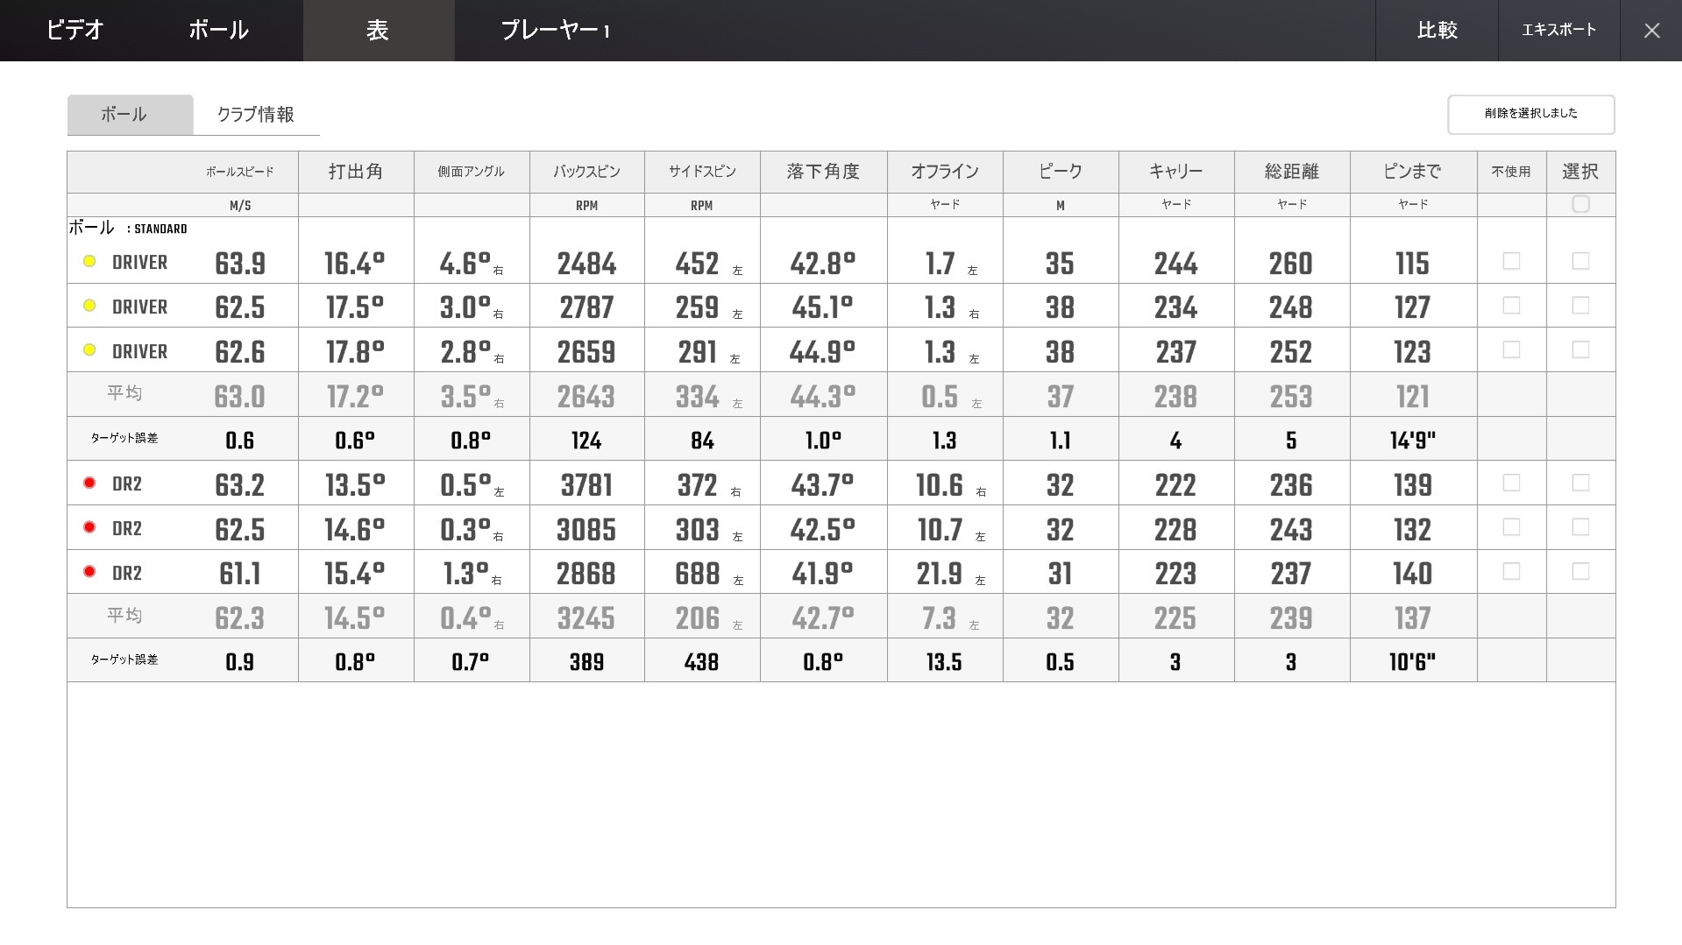This screenshot has height=945, width=1682.
Task: Switch to クラブ情報 sub-tab
Action: (x=256, y=115)
